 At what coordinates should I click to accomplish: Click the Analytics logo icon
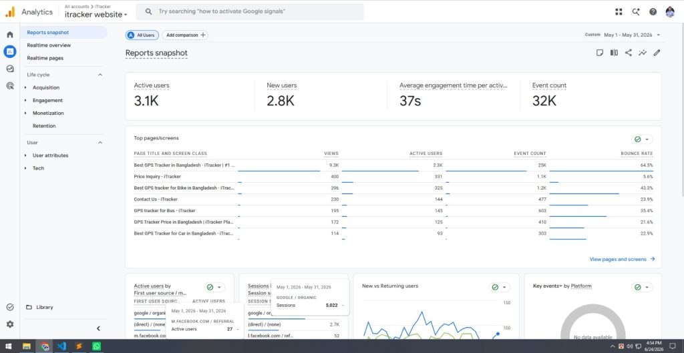coord(10,12)
